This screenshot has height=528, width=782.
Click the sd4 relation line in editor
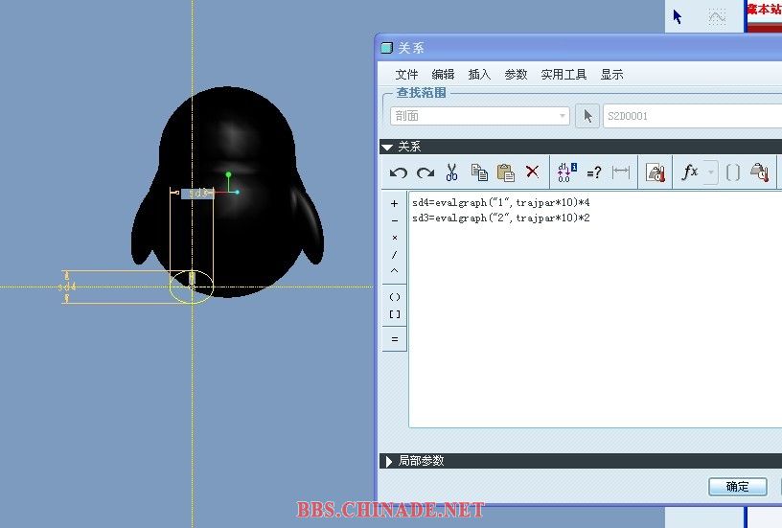500,203
